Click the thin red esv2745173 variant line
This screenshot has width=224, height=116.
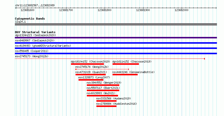click(110, 59)
